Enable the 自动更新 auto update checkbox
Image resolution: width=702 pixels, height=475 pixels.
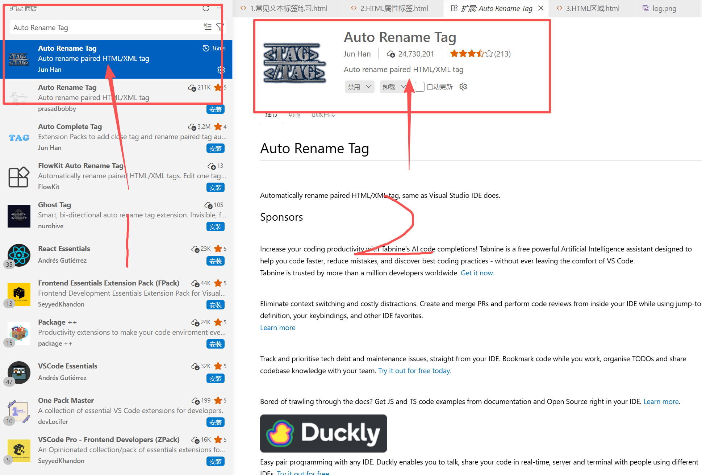click(419, 87)
